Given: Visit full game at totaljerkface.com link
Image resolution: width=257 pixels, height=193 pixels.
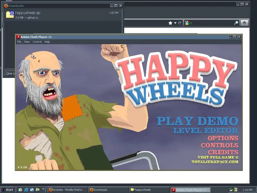Looking at the screenshot, I should [215, 160].
